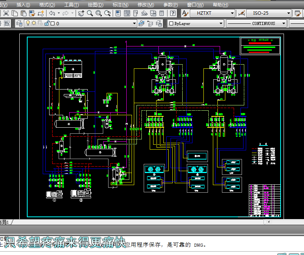Toggle layer 0 viewport freeze icon

[40, 23]
